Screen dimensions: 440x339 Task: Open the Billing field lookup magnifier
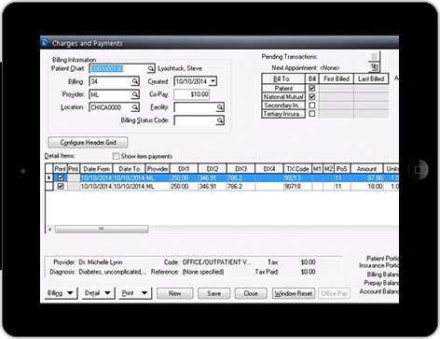tap(135, 81)
